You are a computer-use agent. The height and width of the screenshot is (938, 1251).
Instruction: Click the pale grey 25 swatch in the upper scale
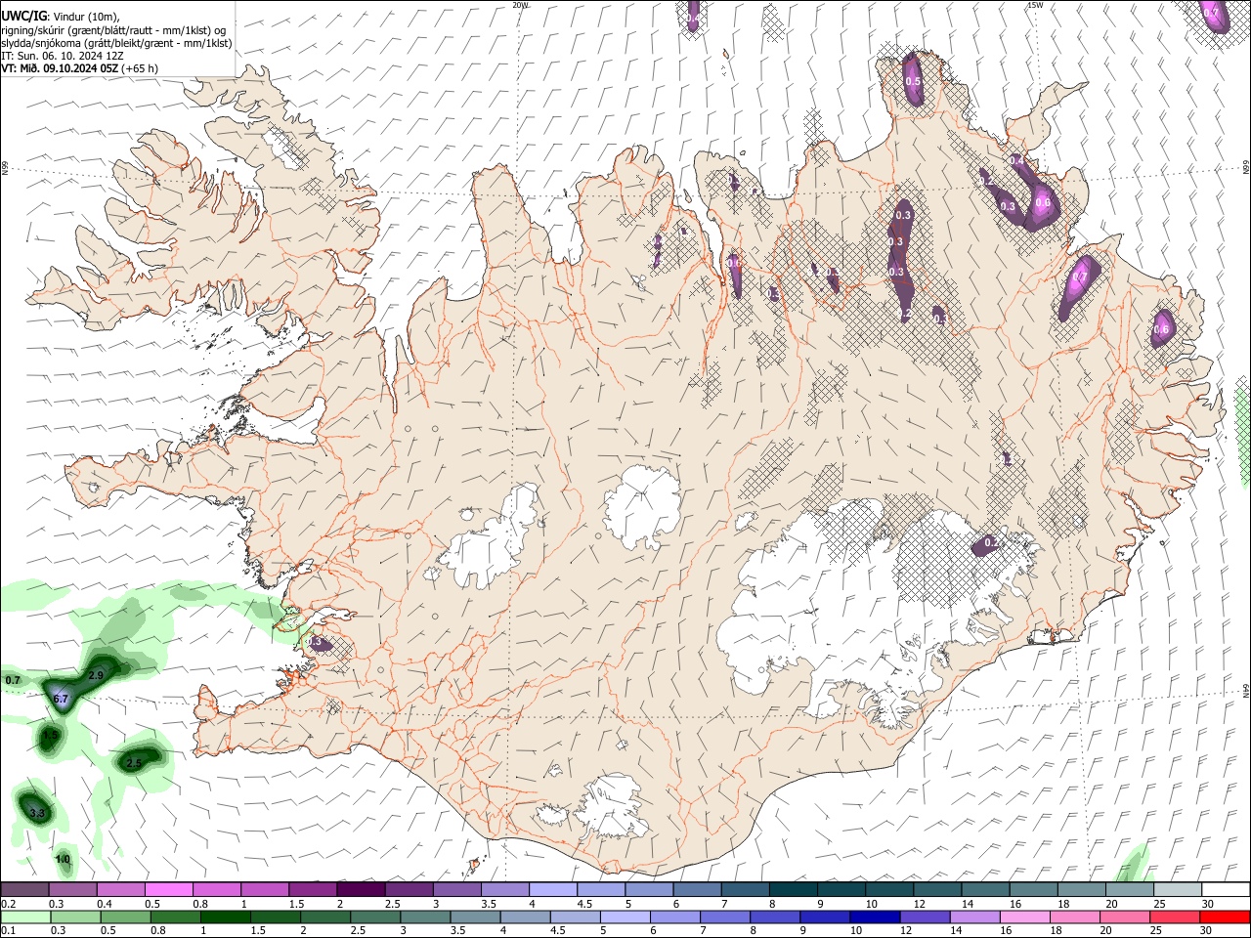(x=1178, y=889)
